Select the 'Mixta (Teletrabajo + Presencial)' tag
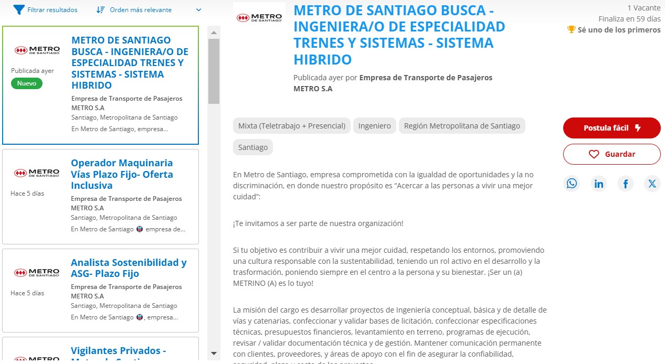This screenshot has height=364, width=665. (x=291, y=126)
